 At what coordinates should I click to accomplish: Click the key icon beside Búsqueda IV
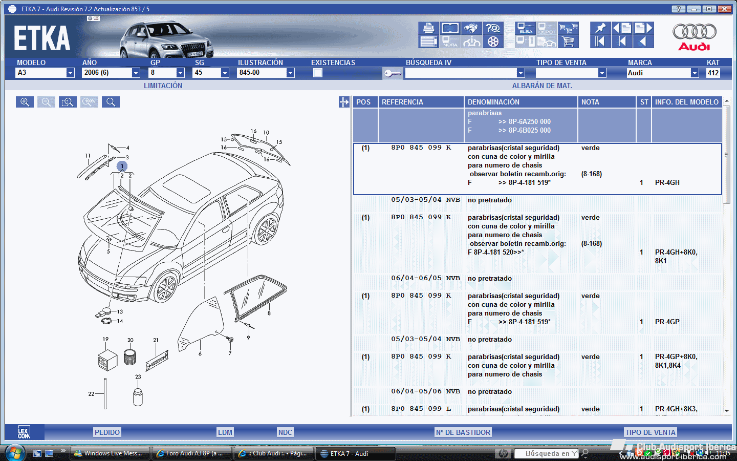[393, 74]
